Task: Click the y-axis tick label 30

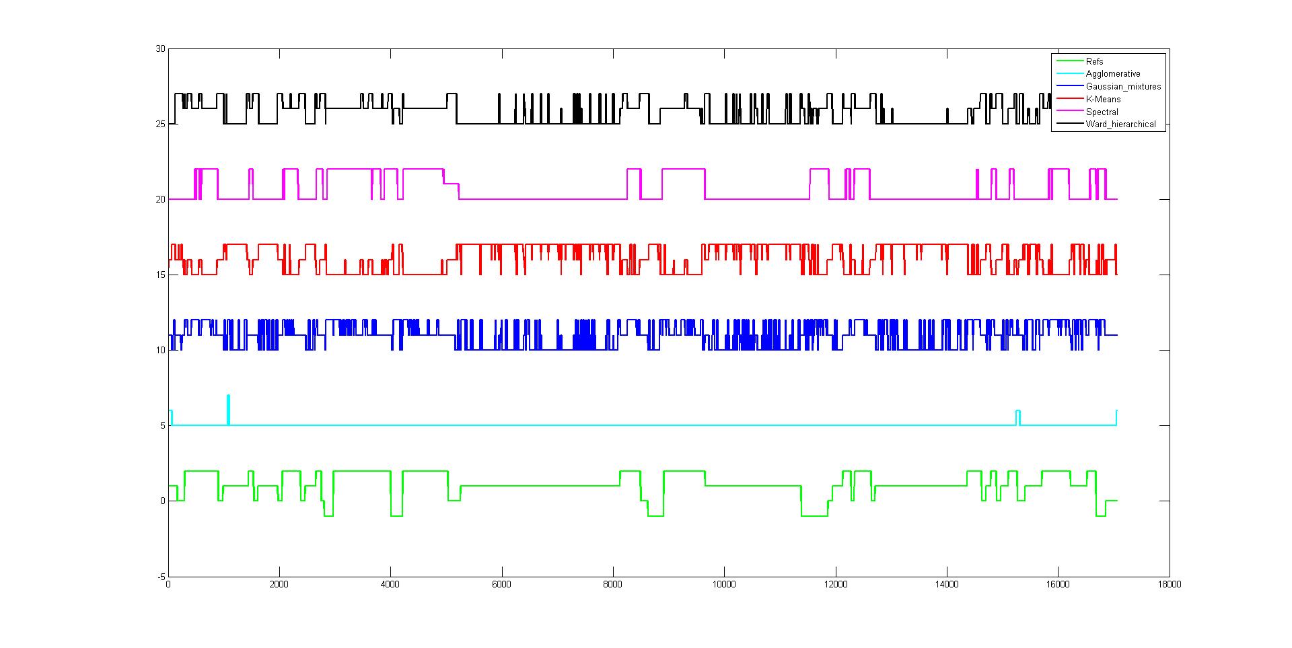Action: point(159,49)
